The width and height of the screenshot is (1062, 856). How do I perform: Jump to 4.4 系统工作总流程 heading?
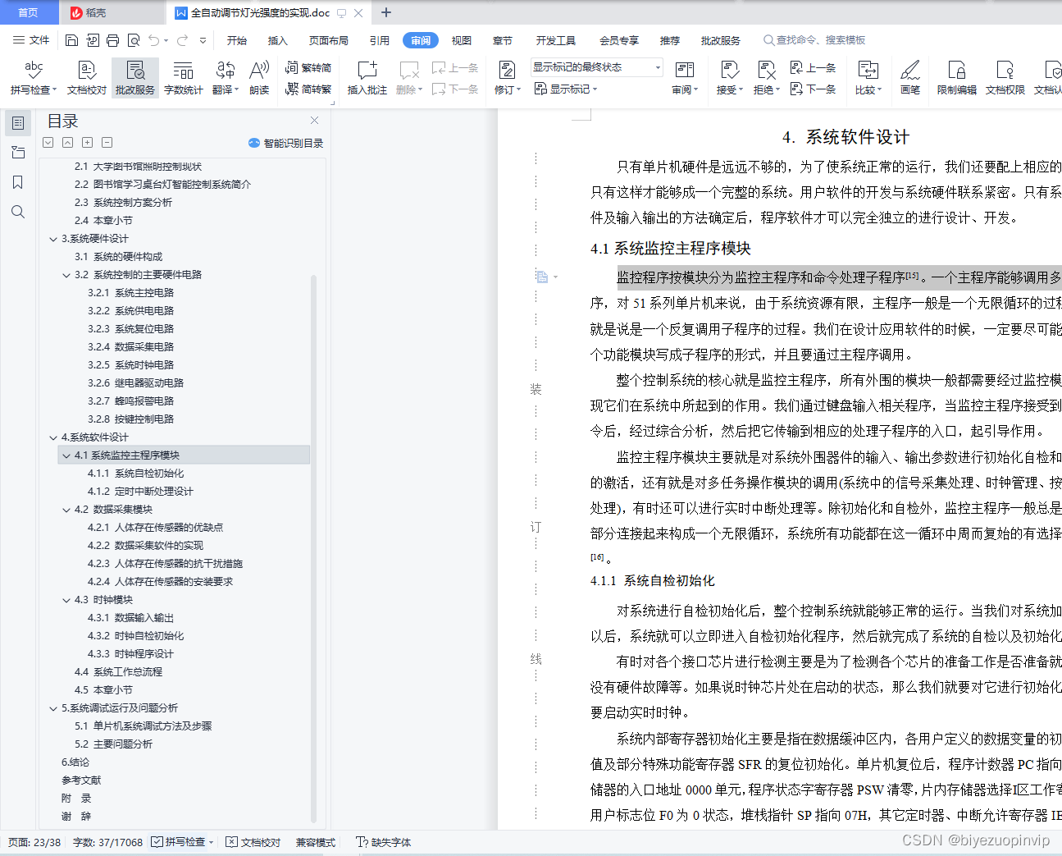[x=118, y=672]
